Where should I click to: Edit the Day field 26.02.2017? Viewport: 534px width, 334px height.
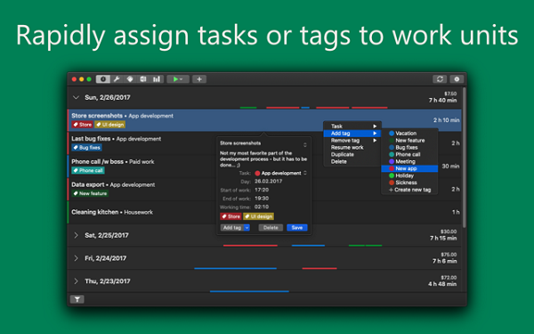(269, 182)
